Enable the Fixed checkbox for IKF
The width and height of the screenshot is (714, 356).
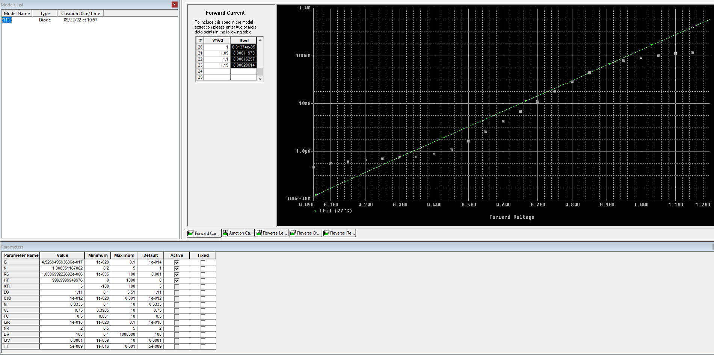tap(203, 280)
